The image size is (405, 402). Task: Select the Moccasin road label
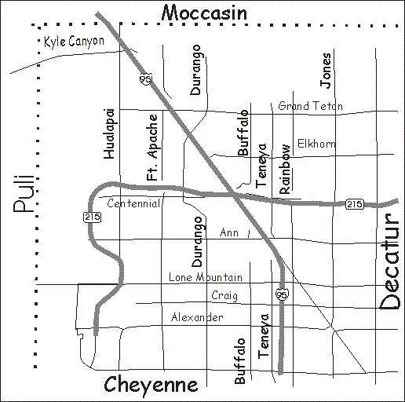(x=204, y=13)
